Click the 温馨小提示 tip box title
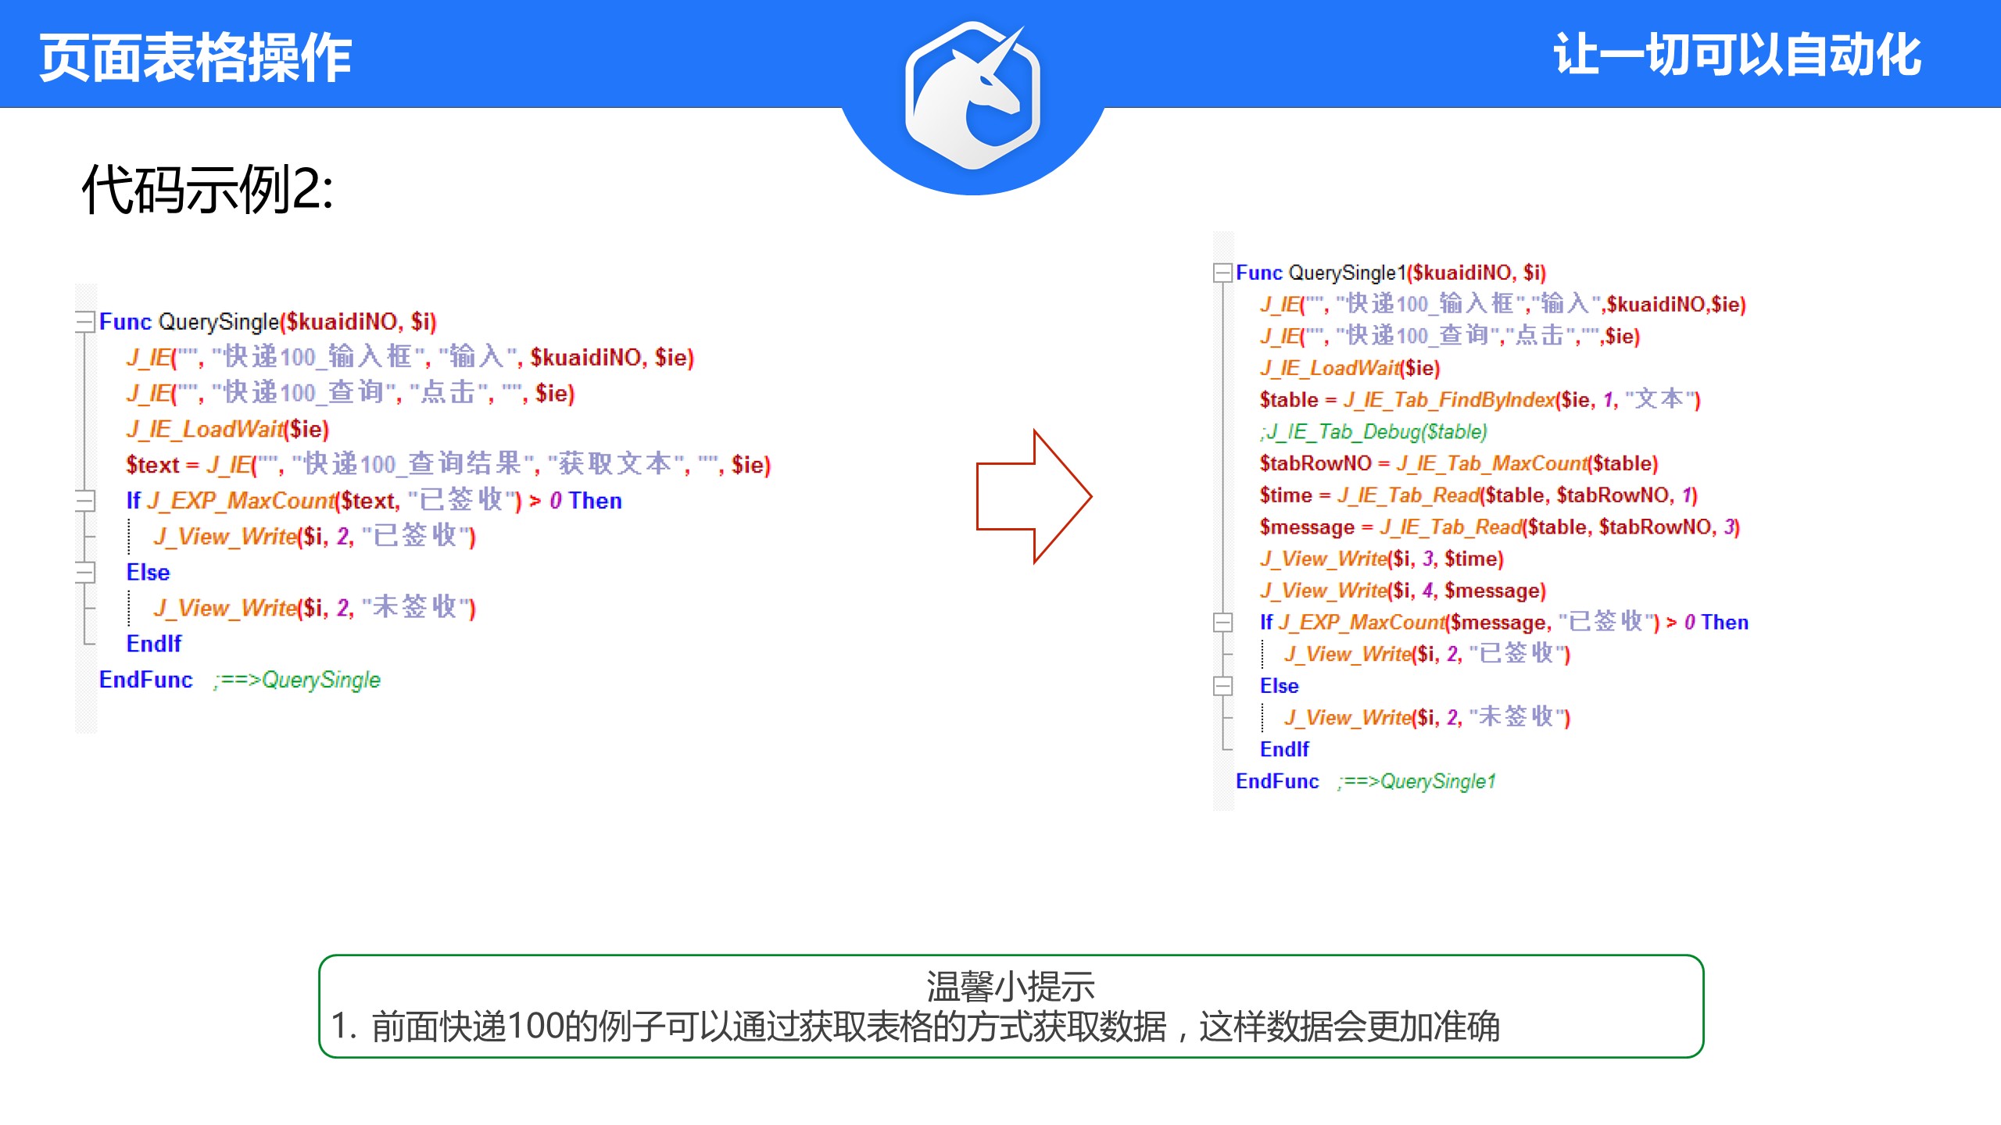Screen dimensions: 2001x1125 pyautogui.click(x=1010, y=986)
